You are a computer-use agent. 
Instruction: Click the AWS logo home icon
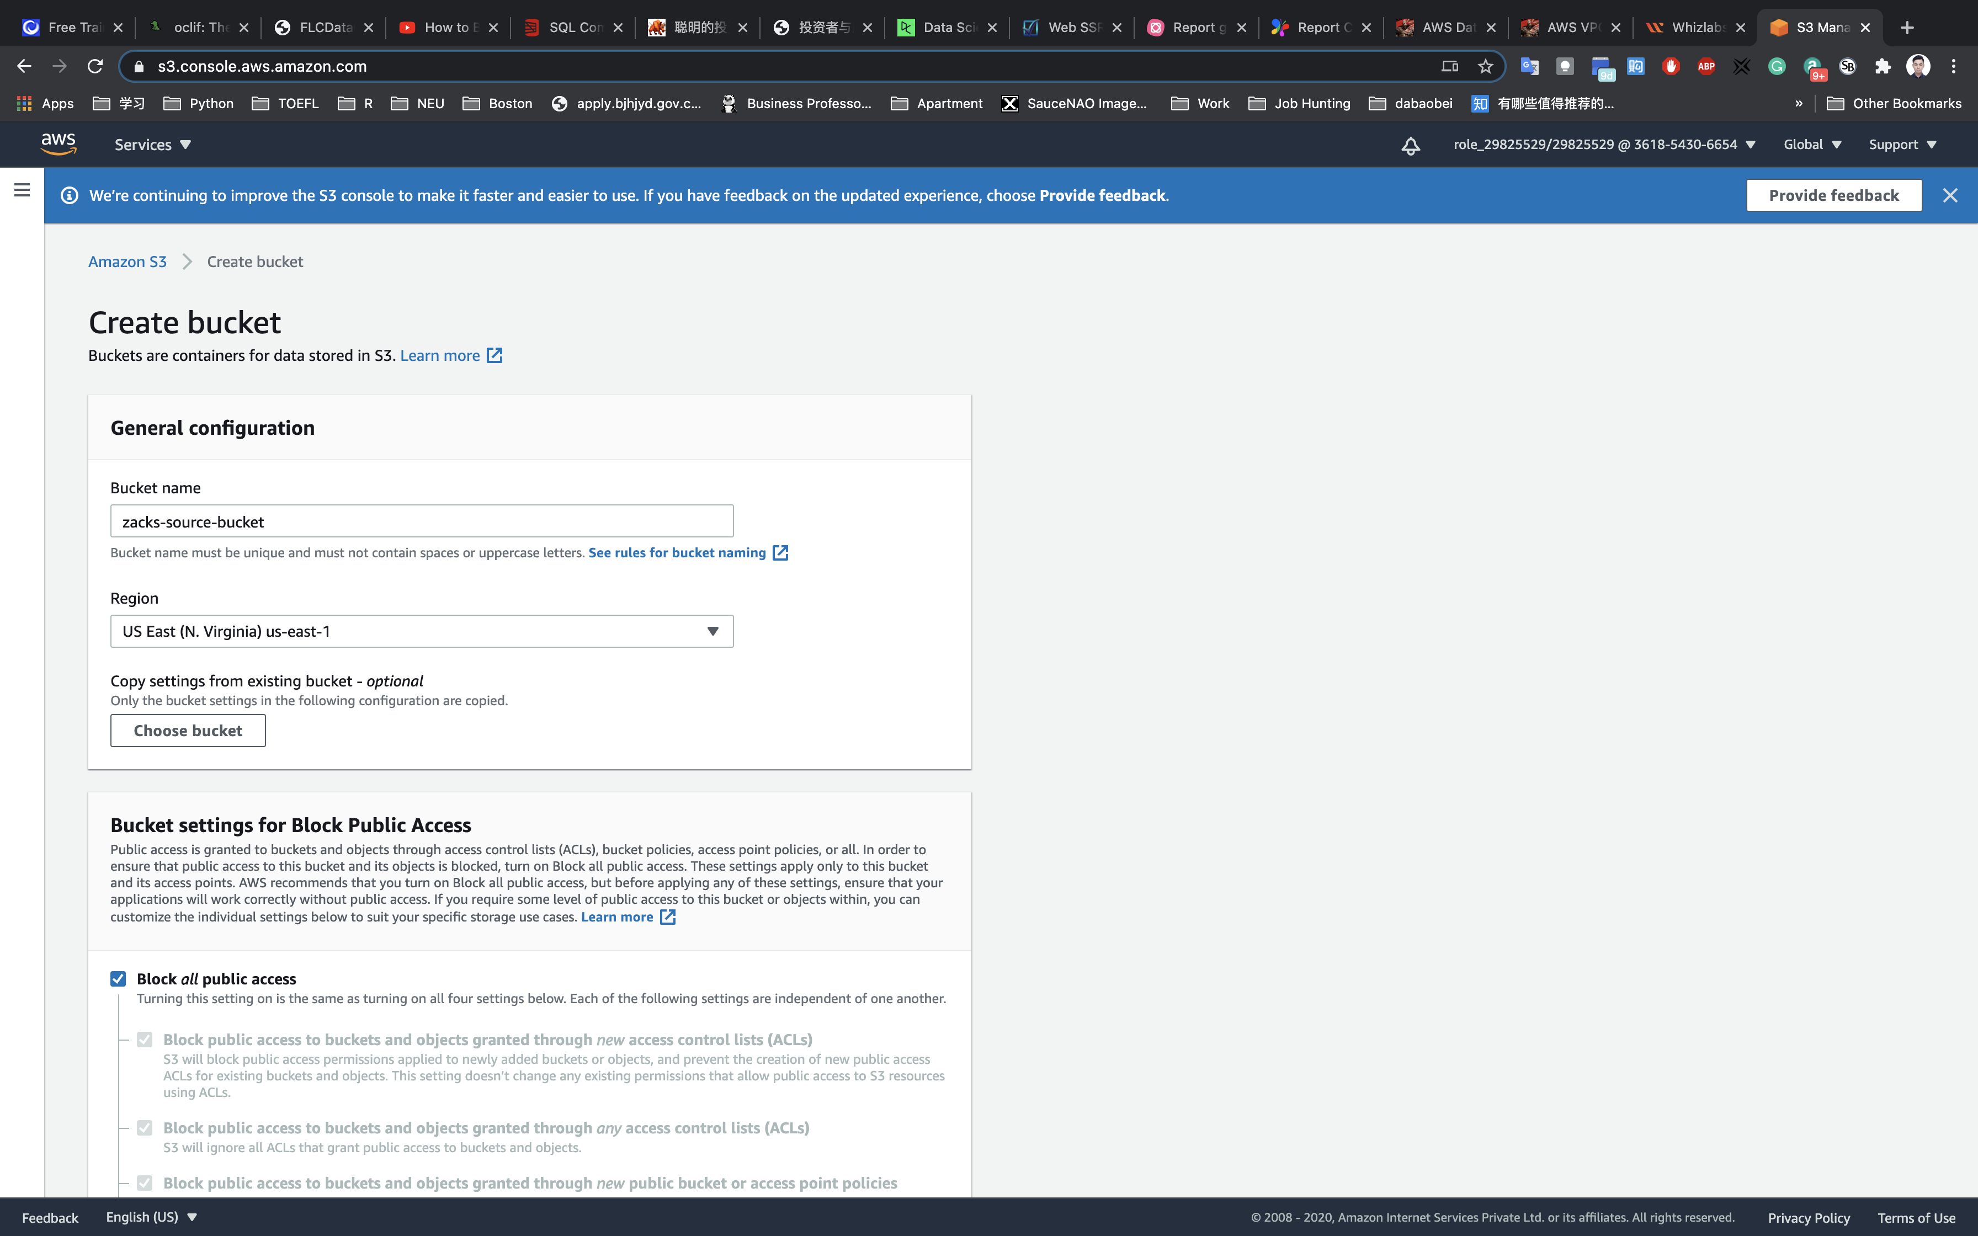[58, 144]
